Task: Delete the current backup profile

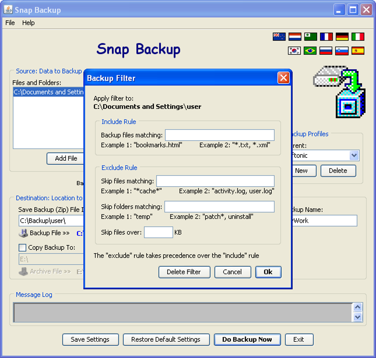Action: point(338,171)
